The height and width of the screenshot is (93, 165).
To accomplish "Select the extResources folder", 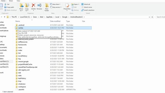I will coord(23,42).
